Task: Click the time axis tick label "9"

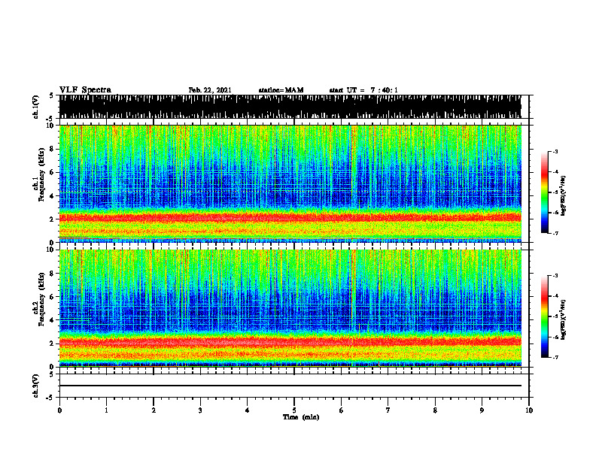Action: coord(482,410)
